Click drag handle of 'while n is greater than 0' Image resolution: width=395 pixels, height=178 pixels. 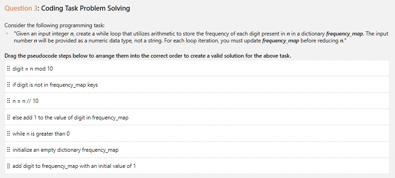pyautogui.click(x=9, y=133)
